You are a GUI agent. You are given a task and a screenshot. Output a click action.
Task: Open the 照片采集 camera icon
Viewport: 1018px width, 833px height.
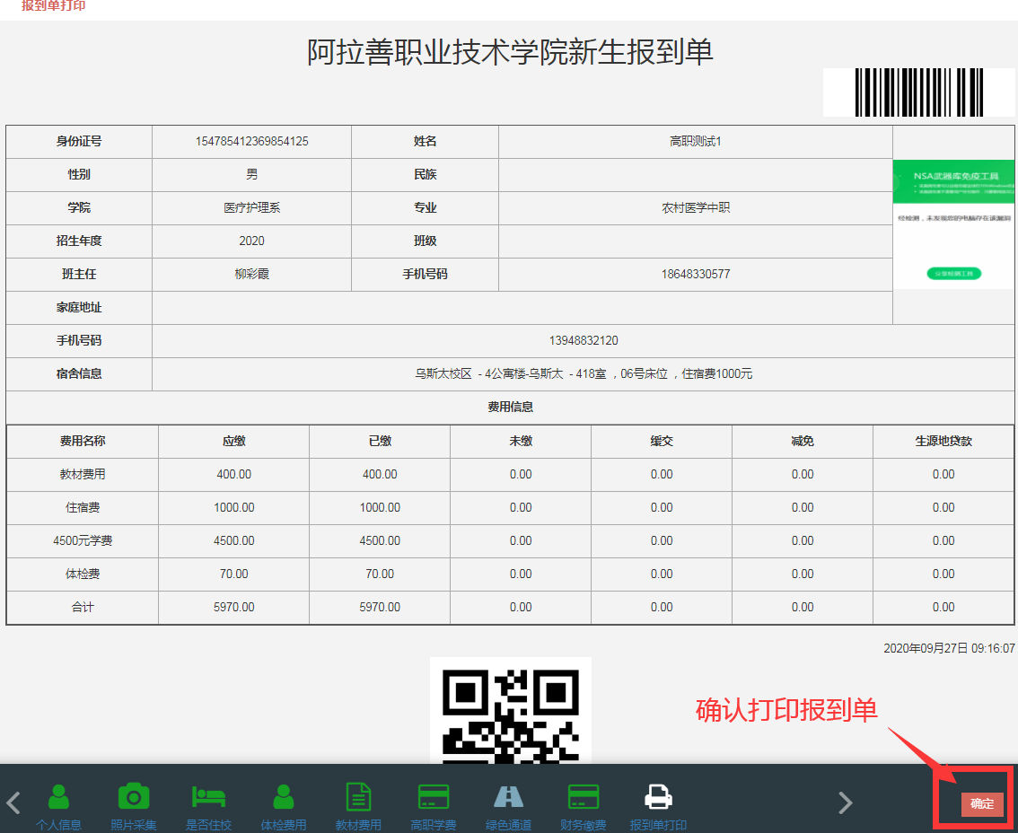point(134,797)
